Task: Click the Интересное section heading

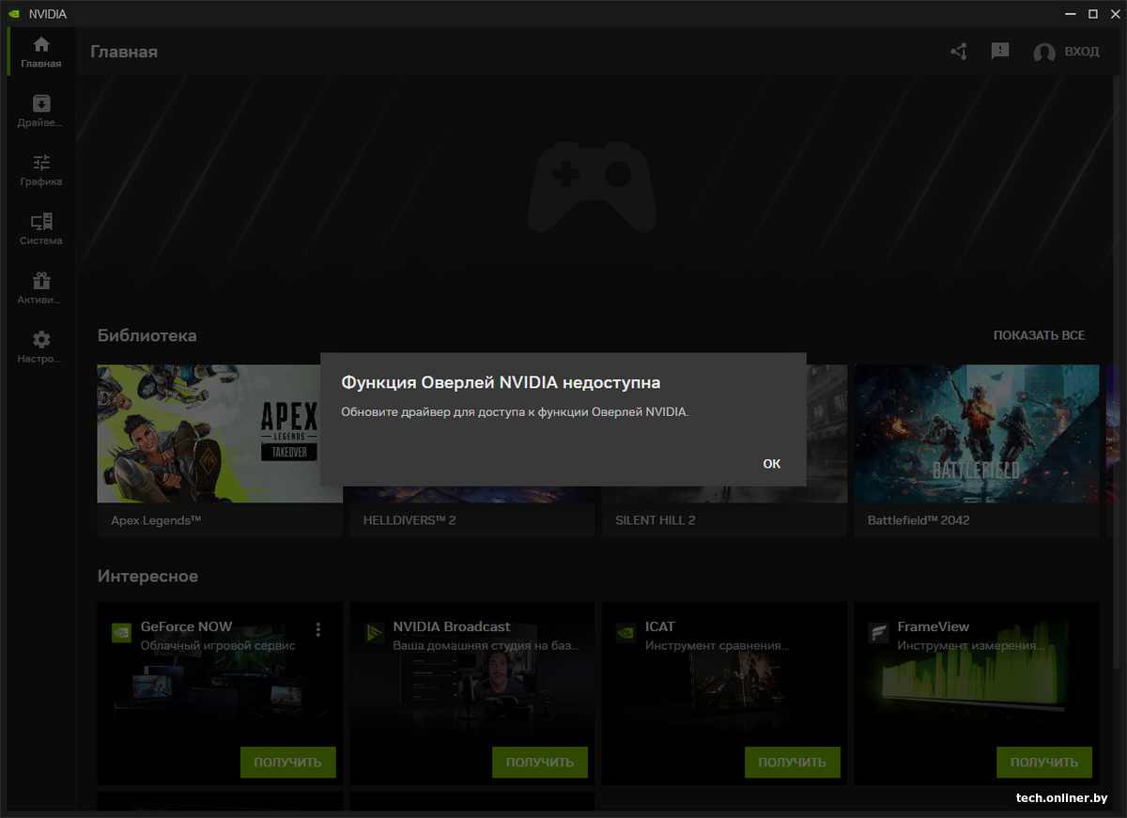Action: 148,576
